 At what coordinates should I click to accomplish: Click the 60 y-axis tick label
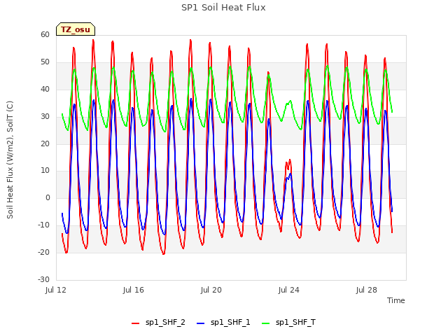tap(45, 34)
